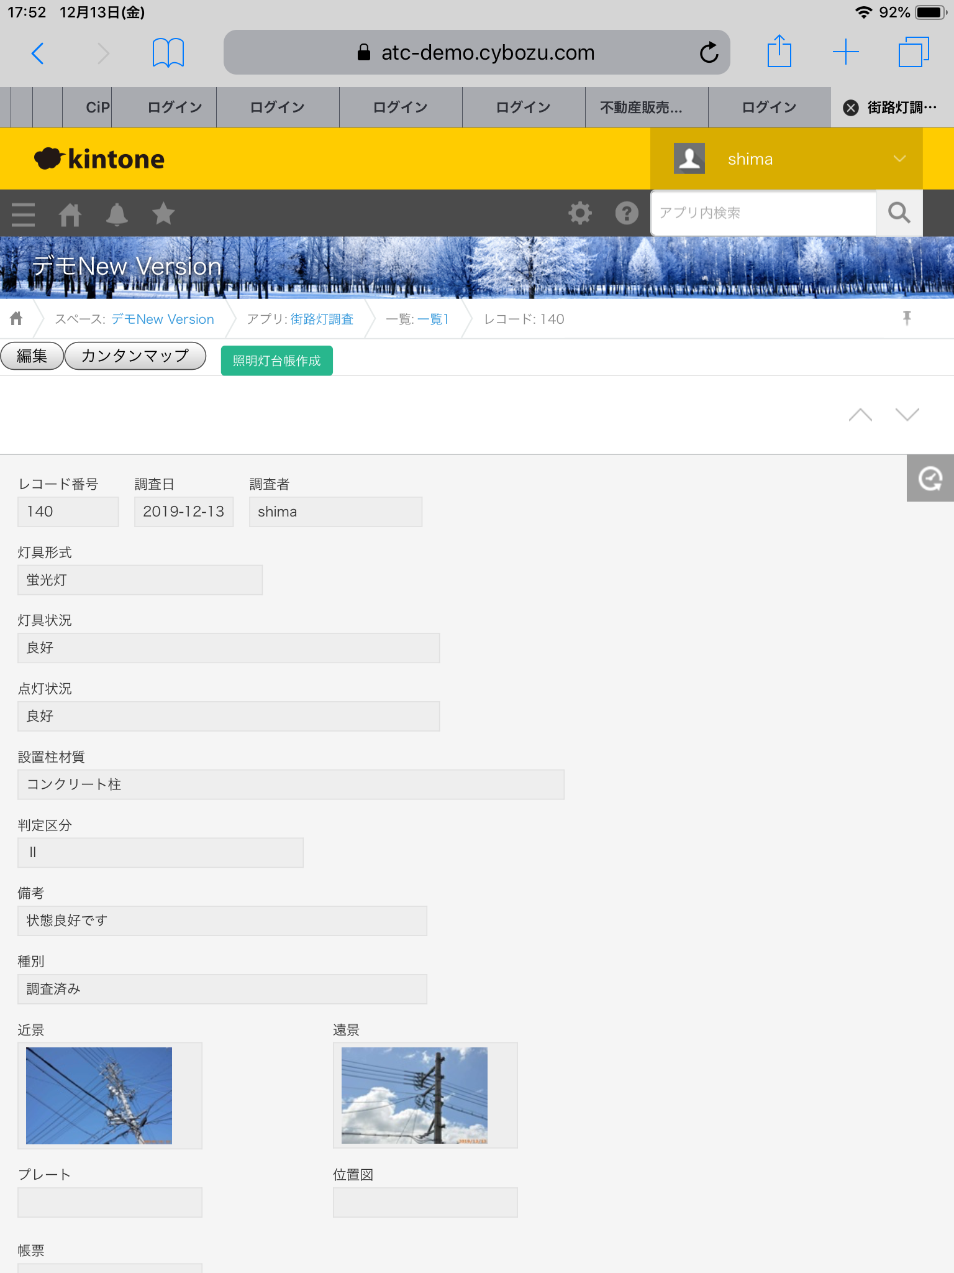Add a new Safari tab with plus icon
This screenshot has height=1273, width=954.
click(x=845, y=52)
